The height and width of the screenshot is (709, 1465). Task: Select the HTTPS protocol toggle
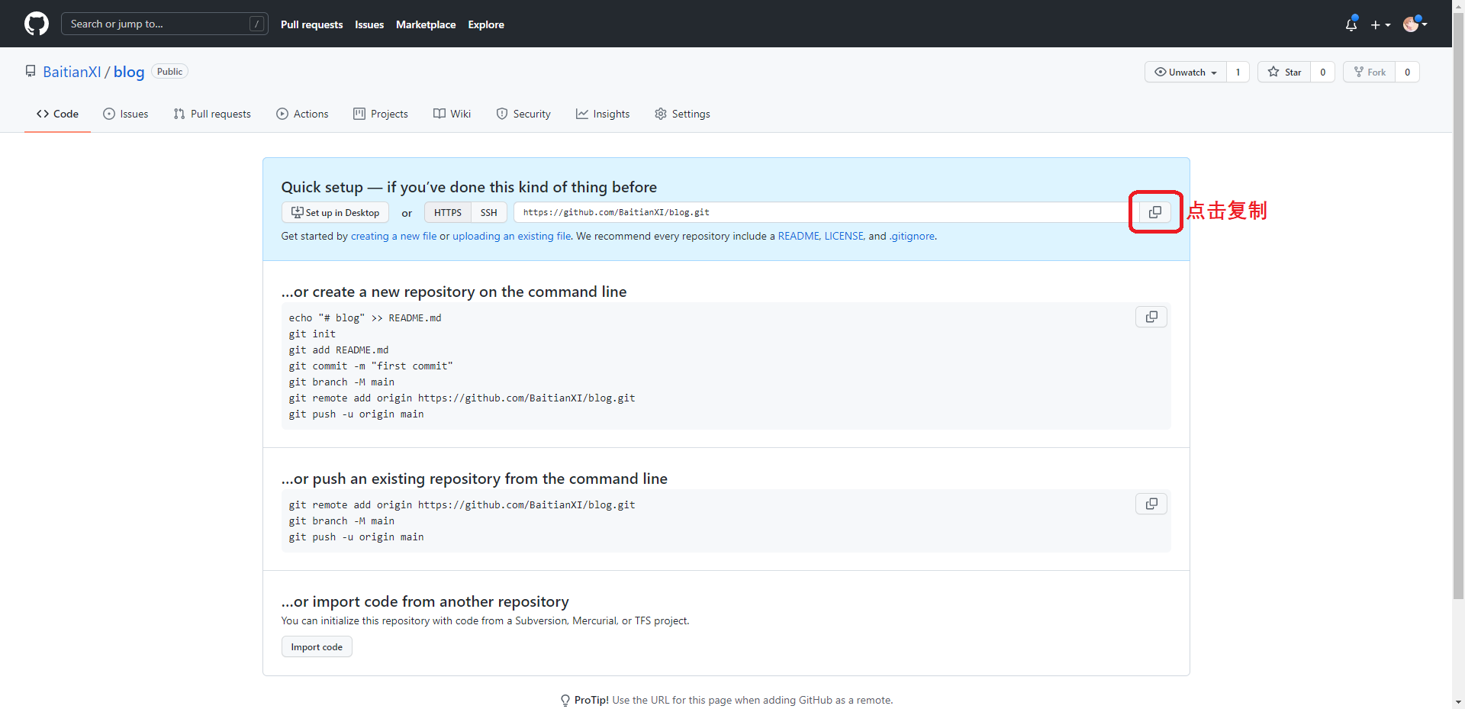point(448,213)
